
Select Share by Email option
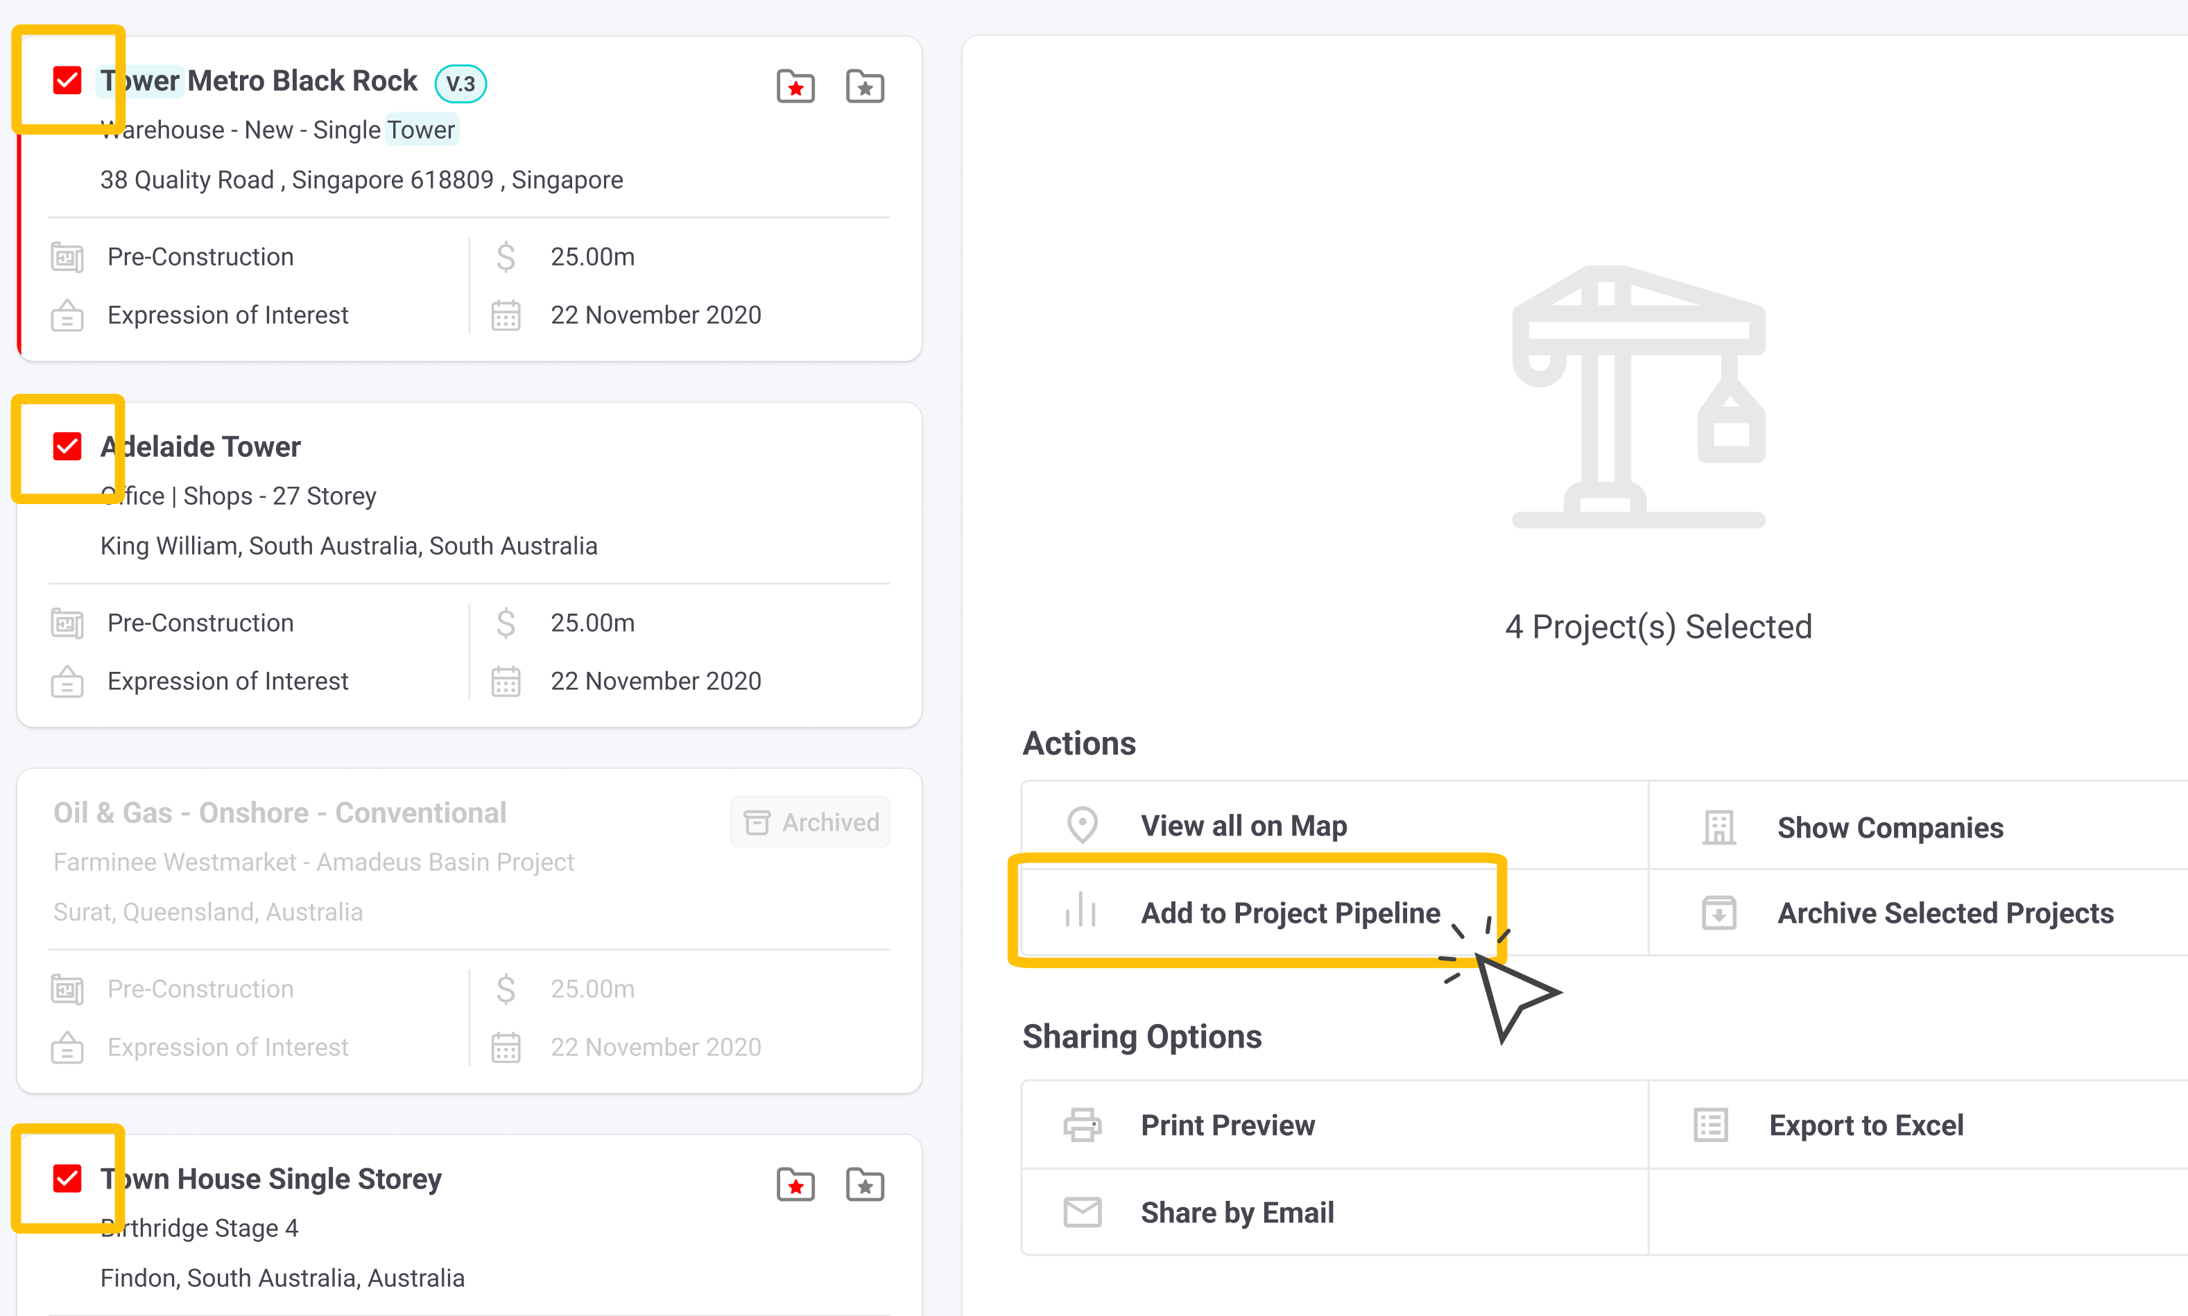coord(1237,1211)
